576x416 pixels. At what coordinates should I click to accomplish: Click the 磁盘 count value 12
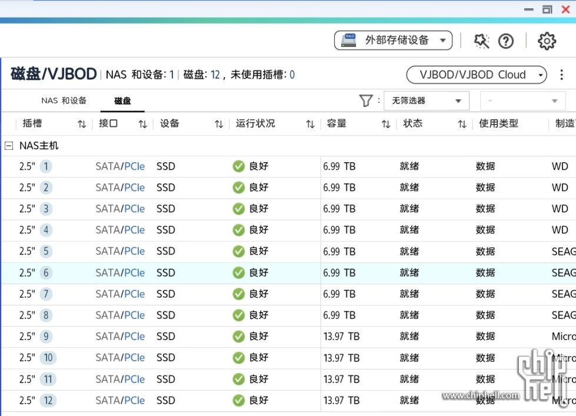pyautogui.click(x=215, y=75)
